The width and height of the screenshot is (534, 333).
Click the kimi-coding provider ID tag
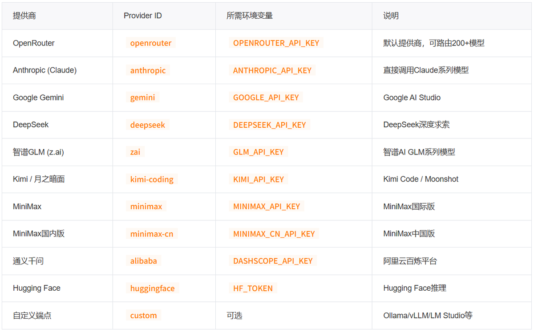coord(152,179)
